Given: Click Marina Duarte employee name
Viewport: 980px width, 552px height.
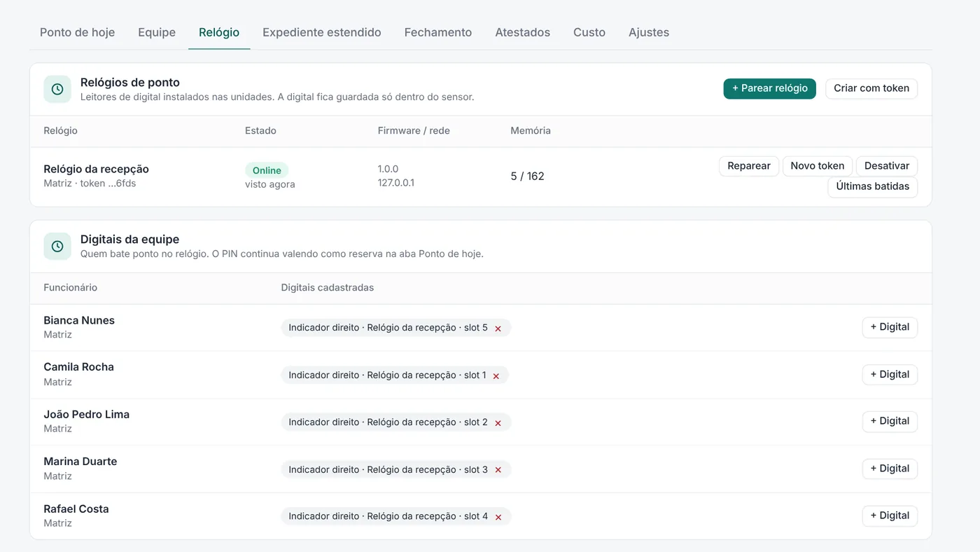Looking at the screenshot, I should (x=80, y=462).
